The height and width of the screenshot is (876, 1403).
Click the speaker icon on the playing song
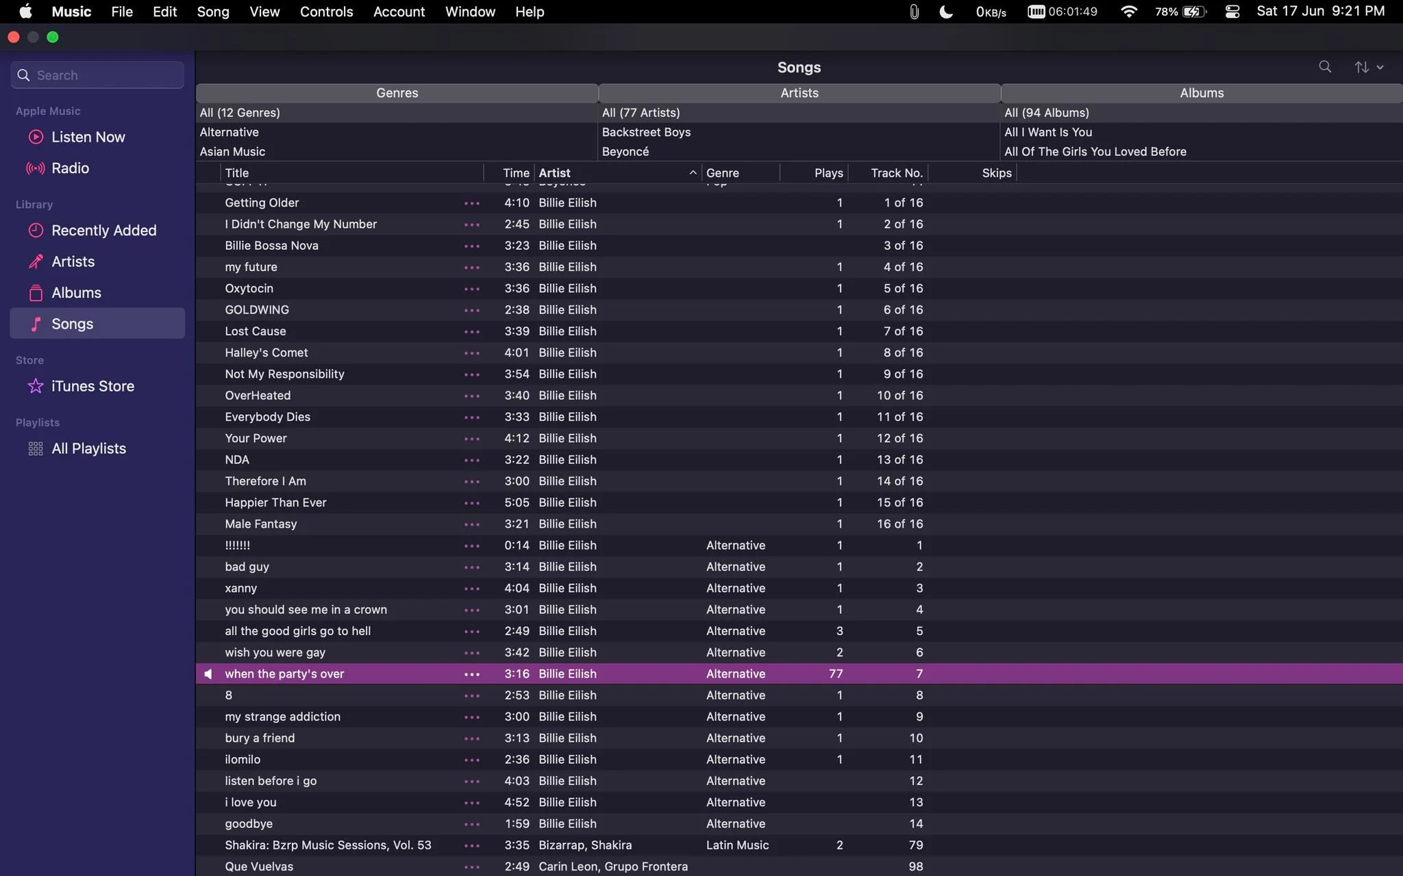[208, 674]
